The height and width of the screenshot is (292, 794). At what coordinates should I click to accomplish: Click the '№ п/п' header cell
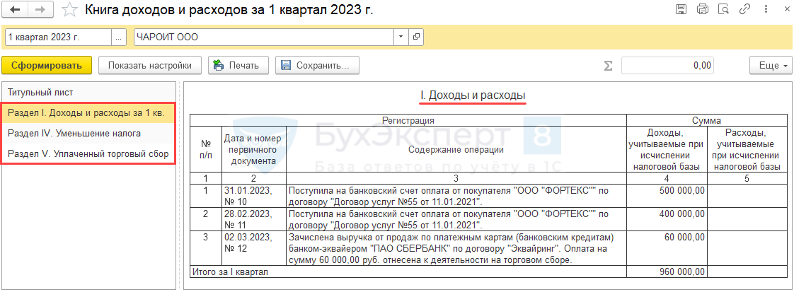pyautogui.click(x=206, y=149)
